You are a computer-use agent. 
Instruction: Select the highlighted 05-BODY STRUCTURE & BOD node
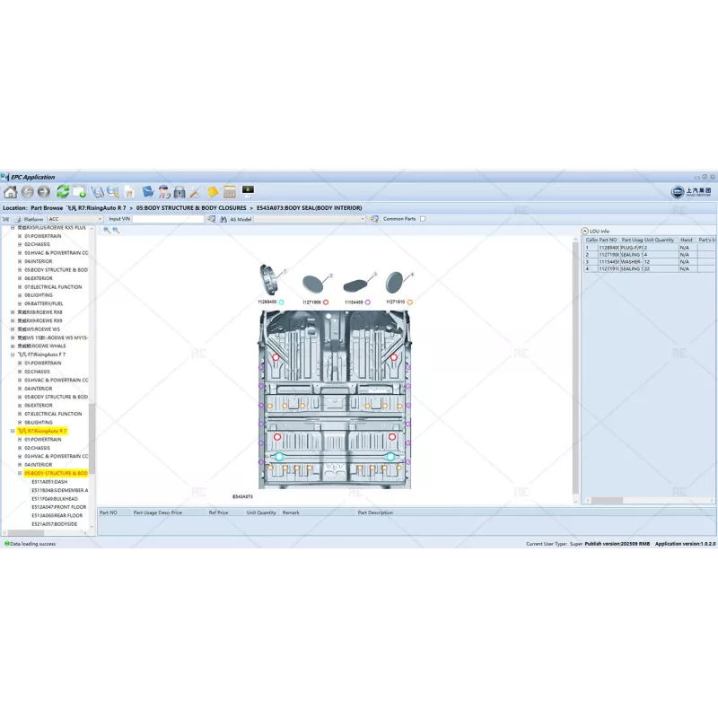[x=57, y=473]
